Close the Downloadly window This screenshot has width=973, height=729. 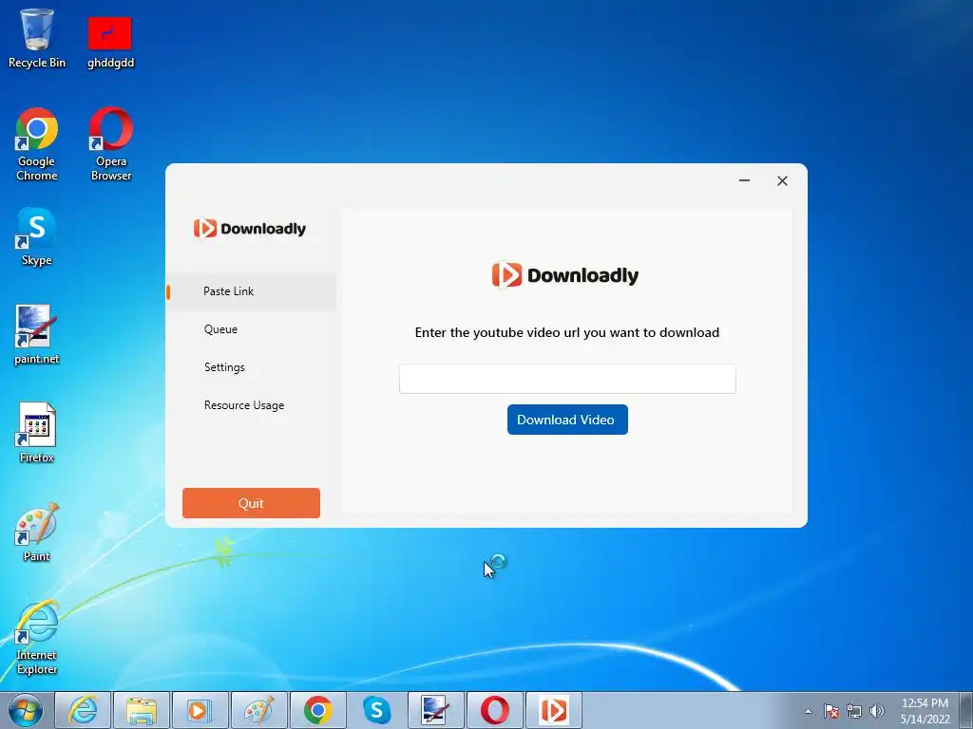tap(783, 180)
